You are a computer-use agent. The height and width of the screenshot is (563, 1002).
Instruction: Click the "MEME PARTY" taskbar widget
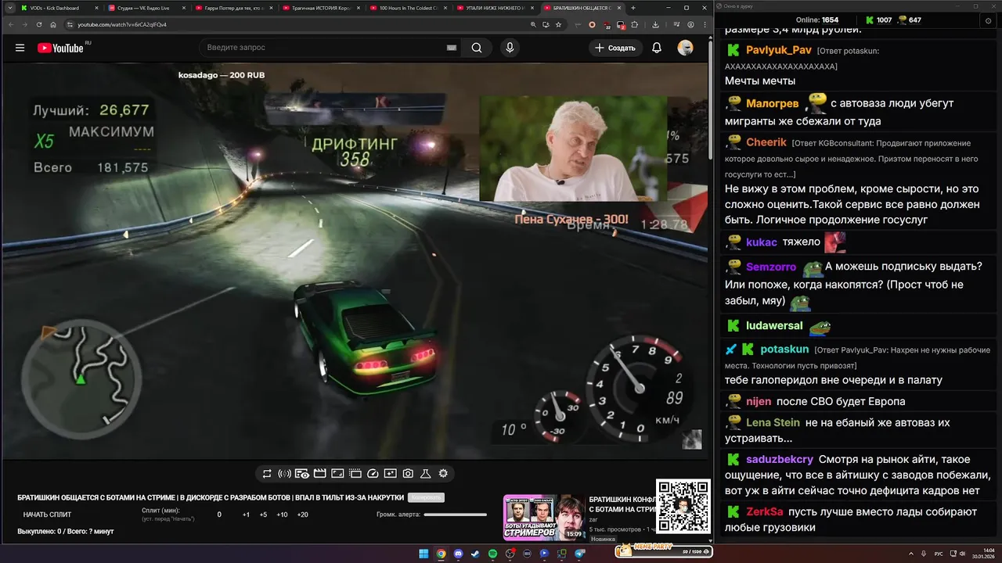(x=664, y=550)
